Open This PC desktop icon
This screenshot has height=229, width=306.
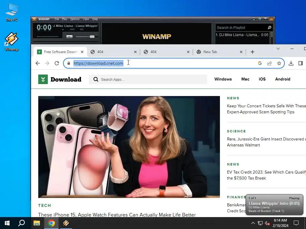click(12, 13)
